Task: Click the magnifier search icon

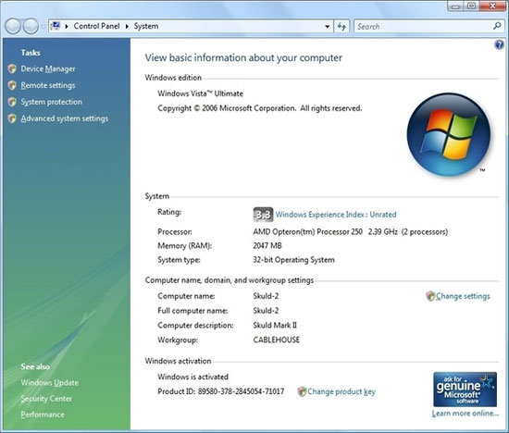Action: pyautogui.click(x=497, y=26)
